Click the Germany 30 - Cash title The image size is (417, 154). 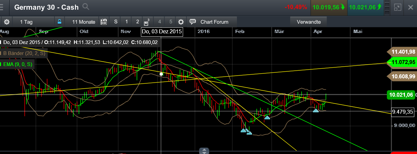(x=47, y=7)
